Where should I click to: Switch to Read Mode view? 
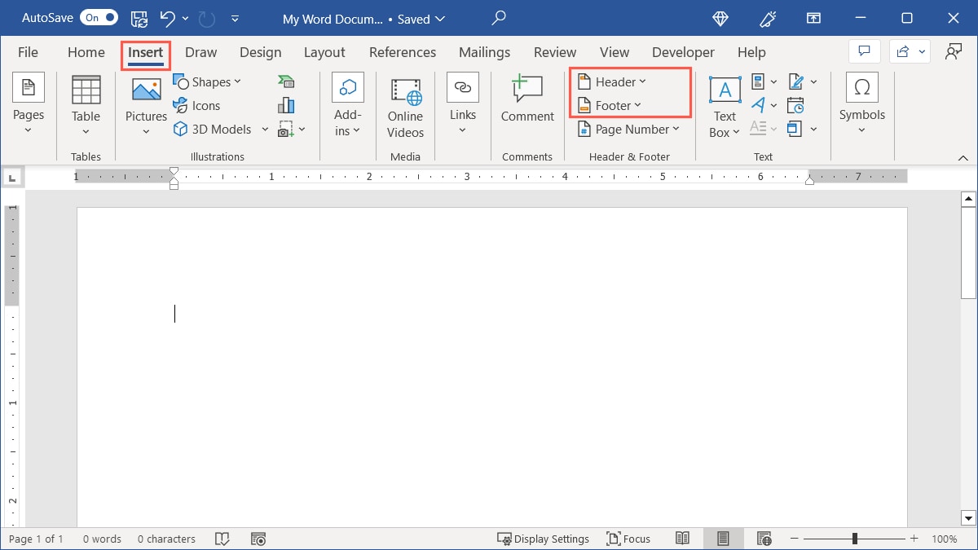(683, 539)
